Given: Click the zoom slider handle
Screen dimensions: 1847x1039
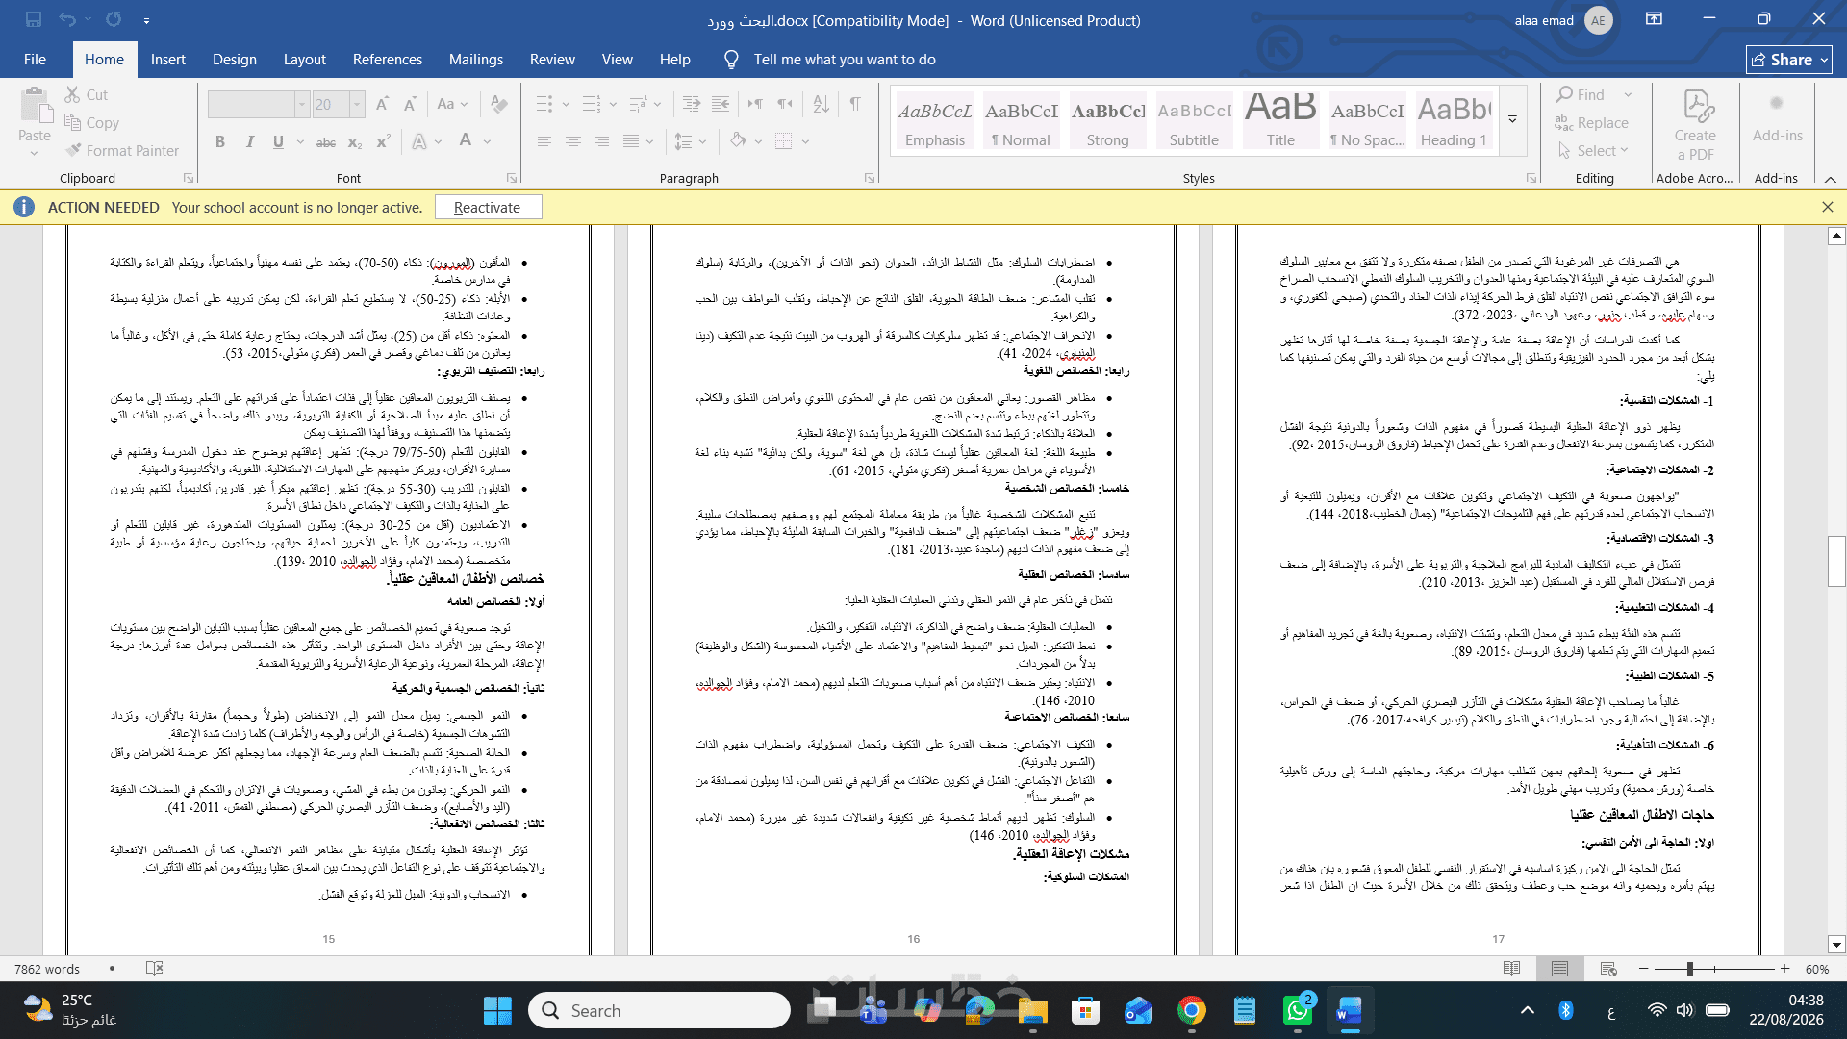Looking at the screenshot, I should pyautogui.click(x=1689, y=969).
